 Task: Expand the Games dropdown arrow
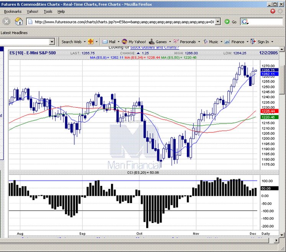click(x=170, y=42)
